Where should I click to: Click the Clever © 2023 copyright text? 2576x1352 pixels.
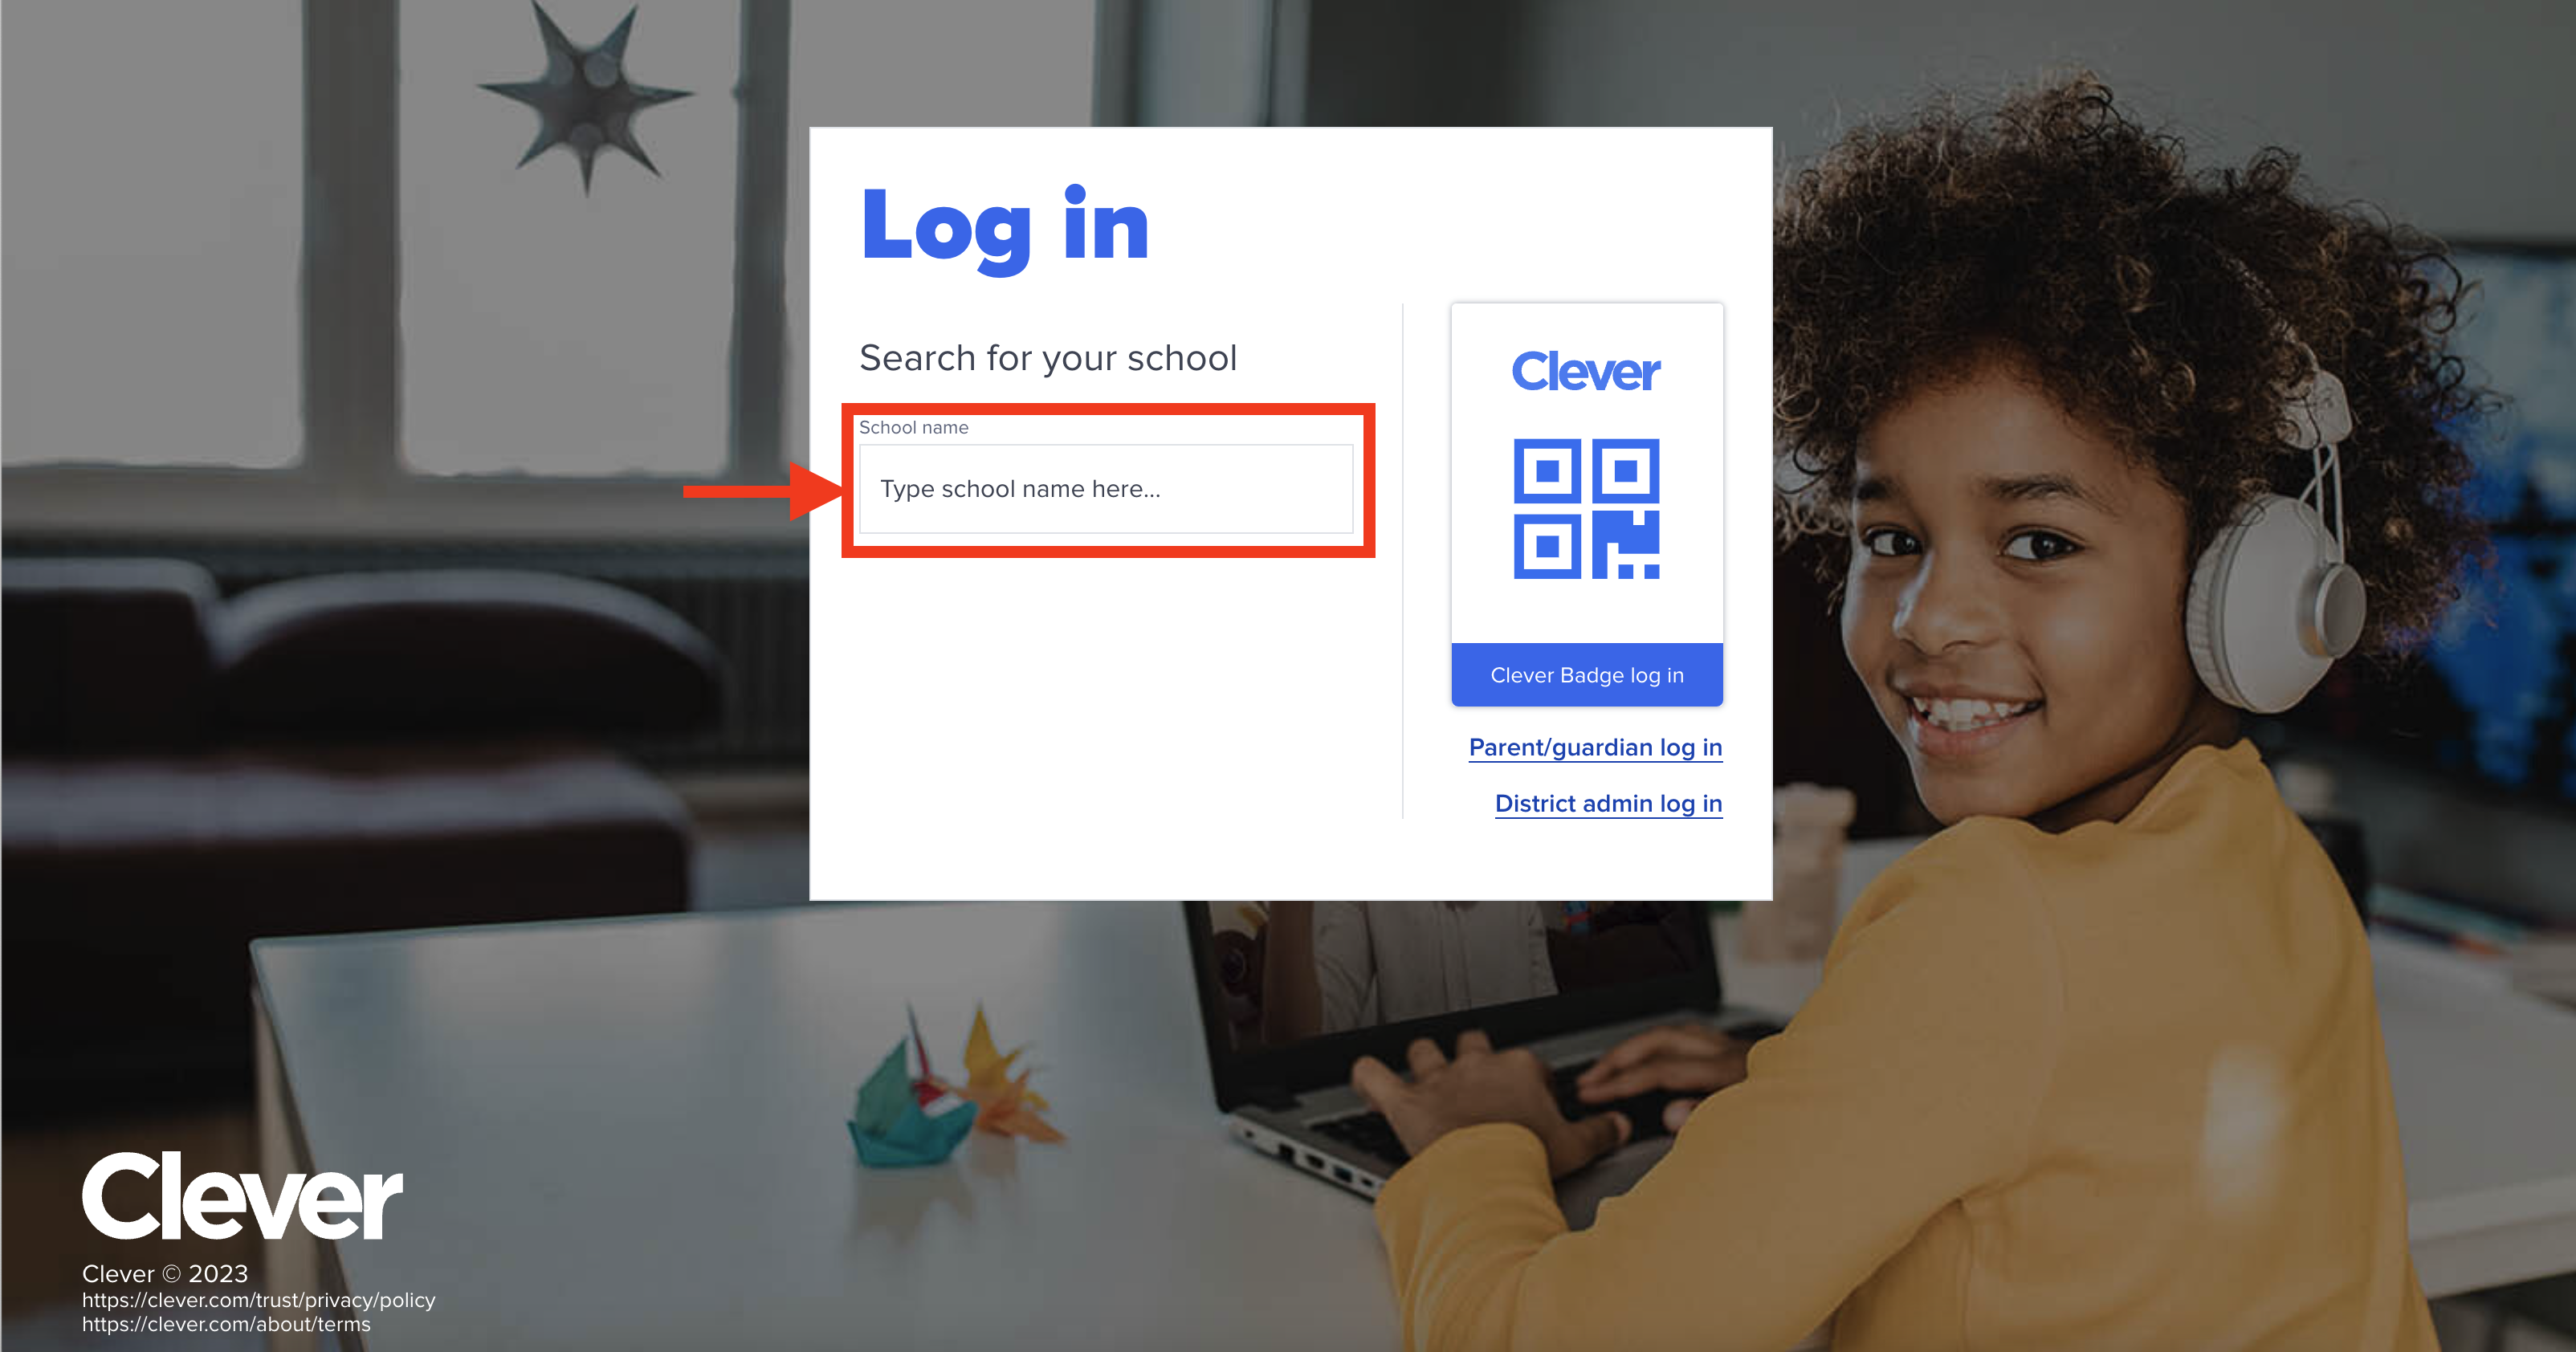coord(165,1273)
